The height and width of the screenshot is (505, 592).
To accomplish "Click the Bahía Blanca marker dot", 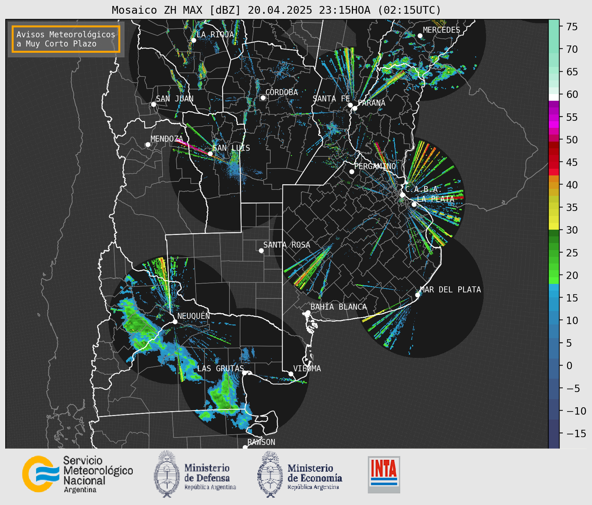I will [x=308, y=313].
